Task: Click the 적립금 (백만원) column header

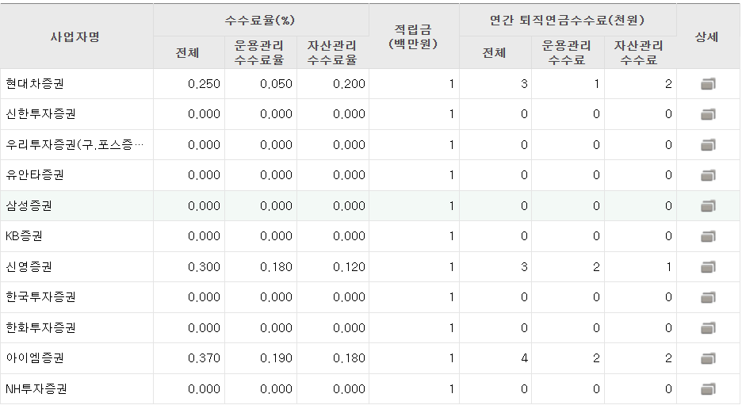Action: 413,37
